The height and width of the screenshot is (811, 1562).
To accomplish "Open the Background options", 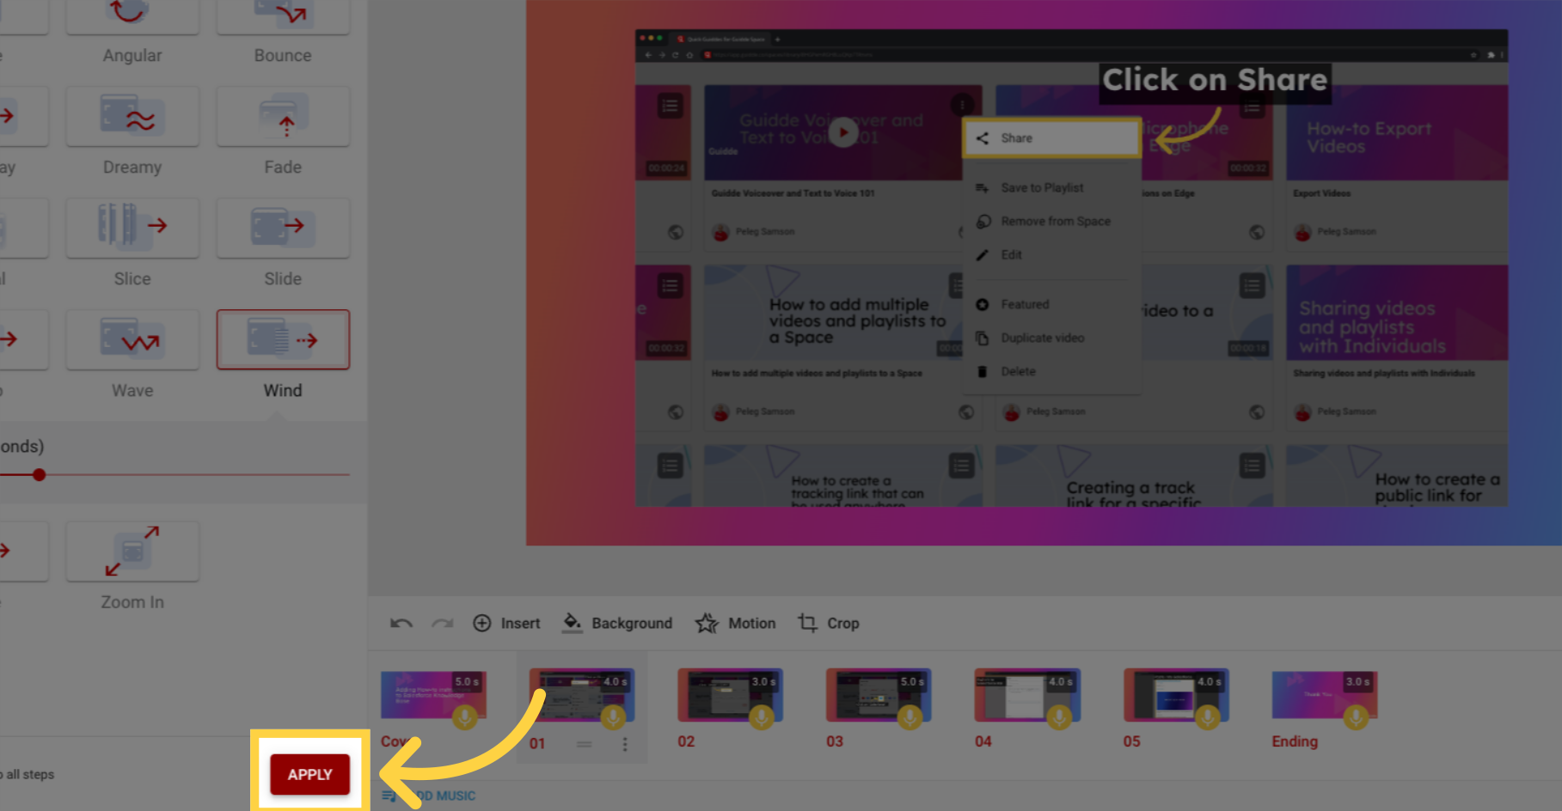I will 617,624.
